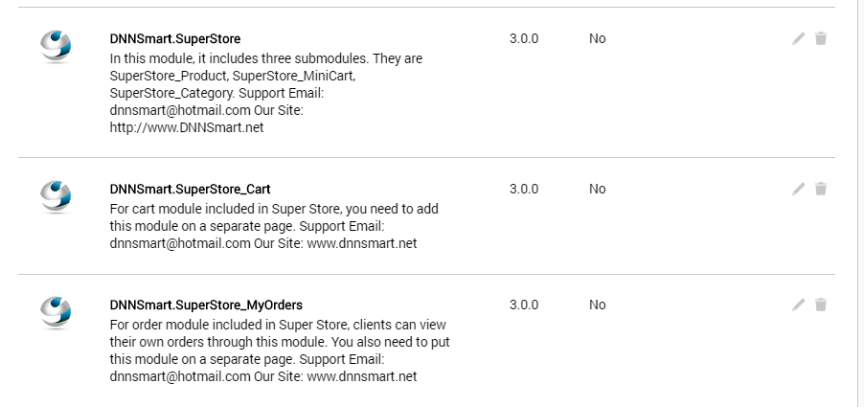Click version 3.0.0 in the SuperStore row

[x=524, y=38]
